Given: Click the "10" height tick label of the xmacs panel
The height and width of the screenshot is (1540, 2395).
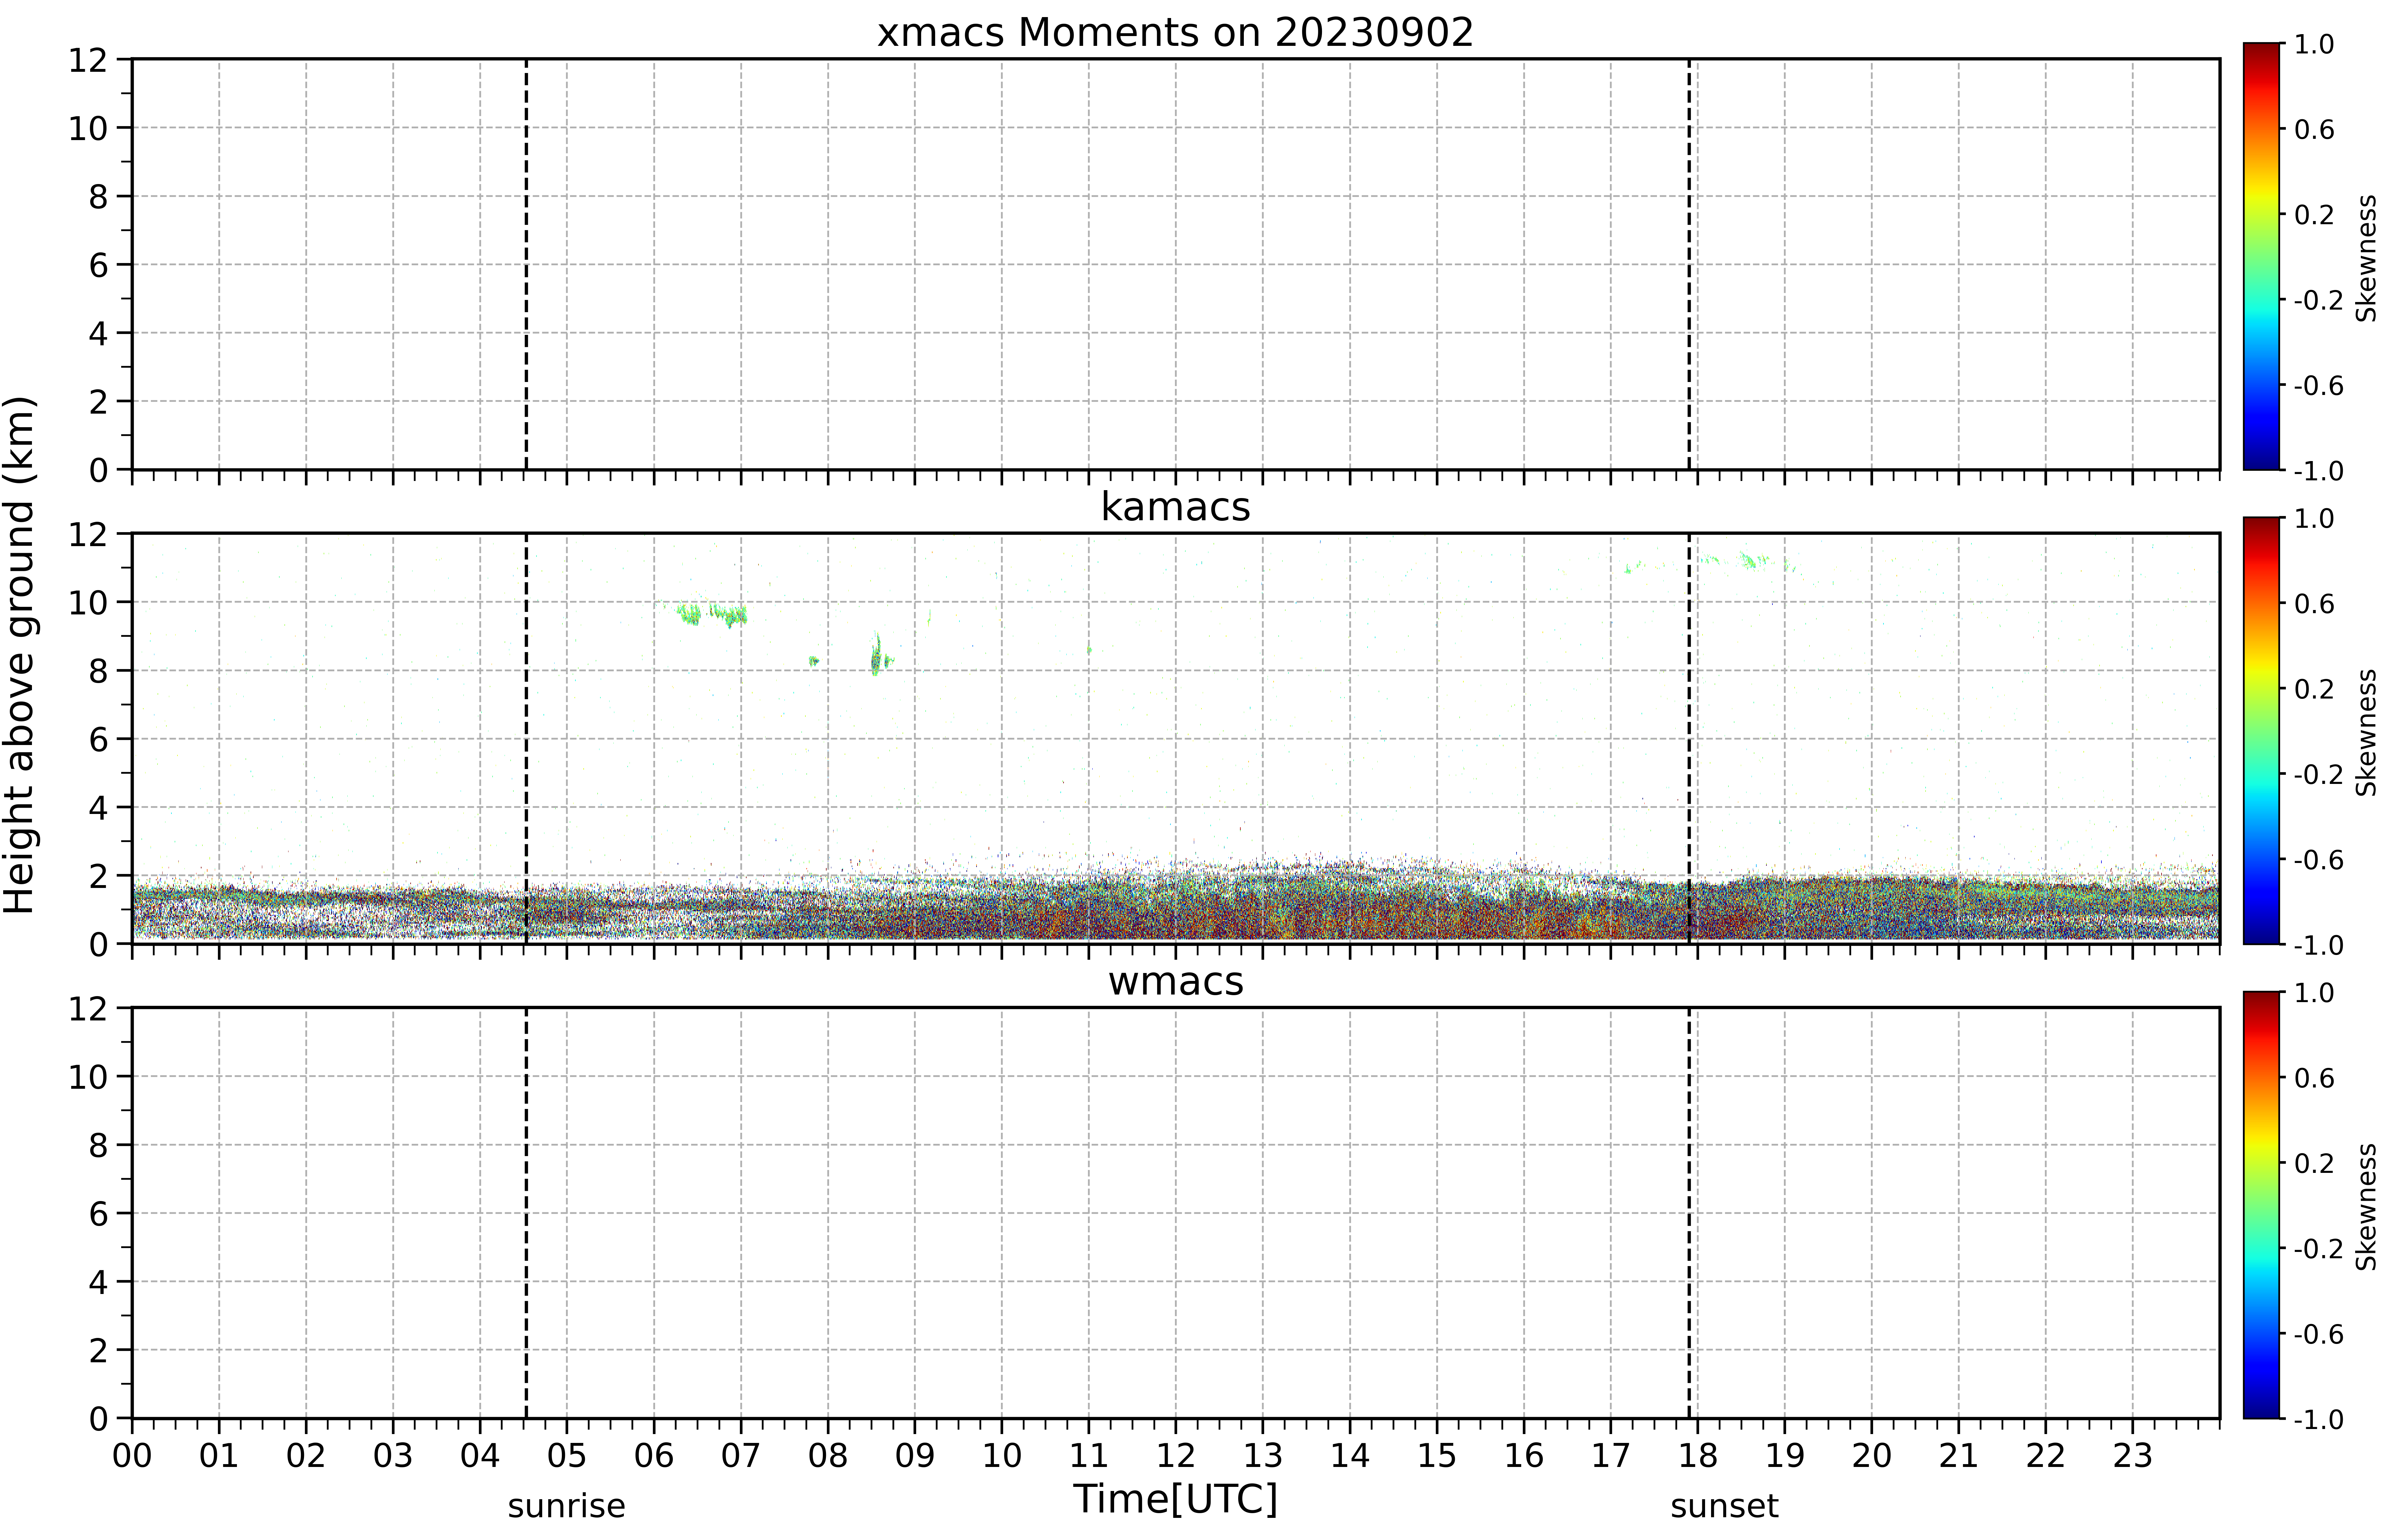Looking at the screenshot, I should (88, 128).
